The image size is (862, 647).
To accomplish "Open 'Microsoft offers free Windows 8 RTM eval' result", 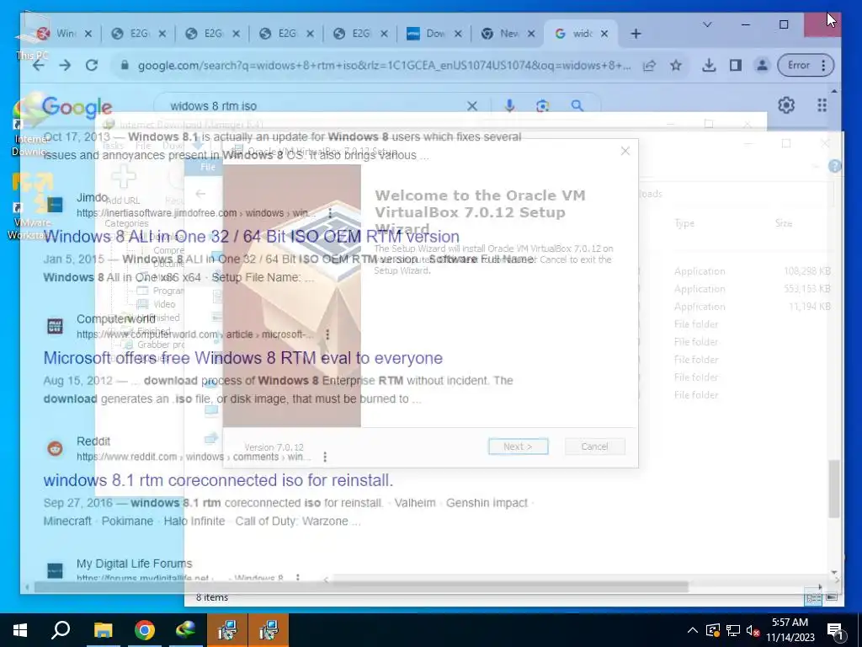I will pyautogui.click(x=243, y=358).
